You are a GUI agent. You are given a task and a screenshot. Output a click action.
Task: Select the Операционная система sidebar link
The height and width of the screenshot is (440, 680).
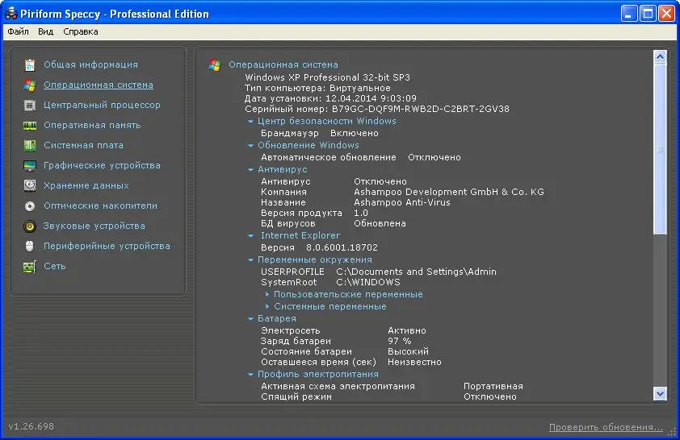tap(99, 85)
